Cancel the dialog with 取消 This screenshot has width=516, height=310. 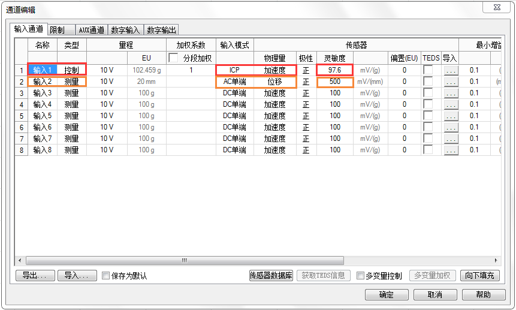tap(435, 294)
